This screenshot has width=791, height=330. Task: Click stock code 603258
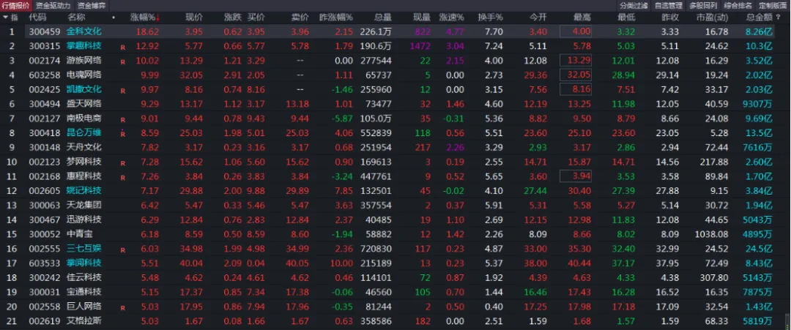coord(44,75)
